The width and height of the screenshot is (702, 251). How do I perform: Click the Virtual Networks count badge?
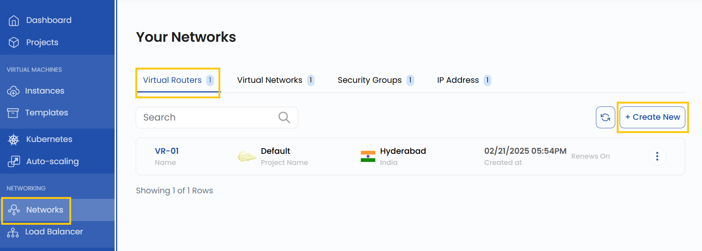pos(311,80)
